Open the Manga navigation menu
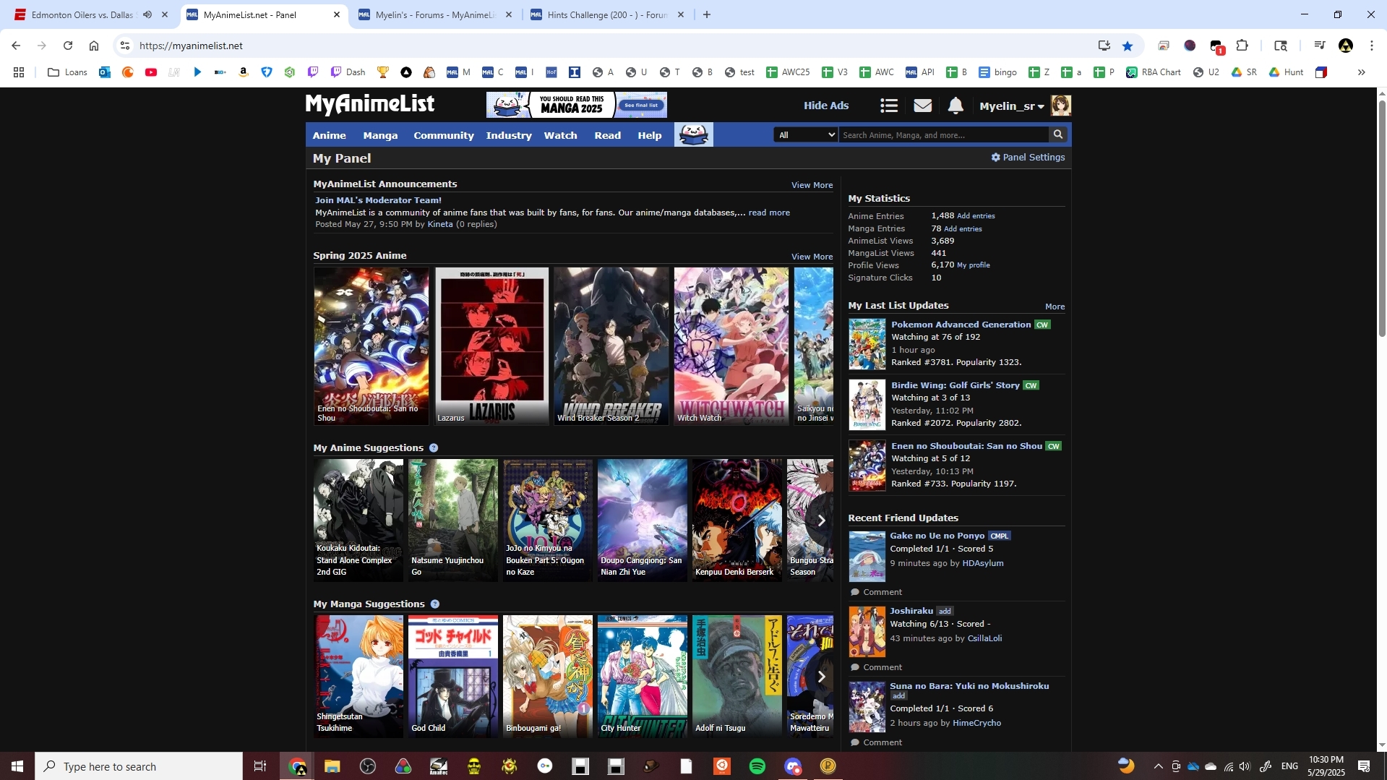1387x780 pixels. pos(380,135)
